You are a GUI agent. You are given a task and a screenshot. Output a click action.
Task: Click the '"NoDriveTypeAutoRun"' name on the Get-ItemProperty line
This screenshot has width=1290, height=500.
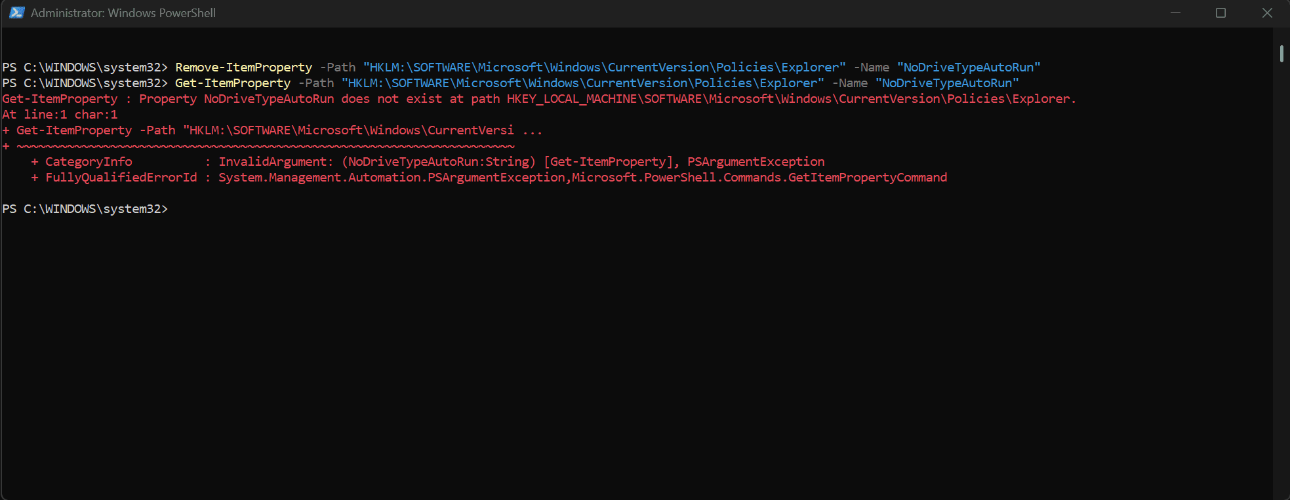click(x=947, y=83)
